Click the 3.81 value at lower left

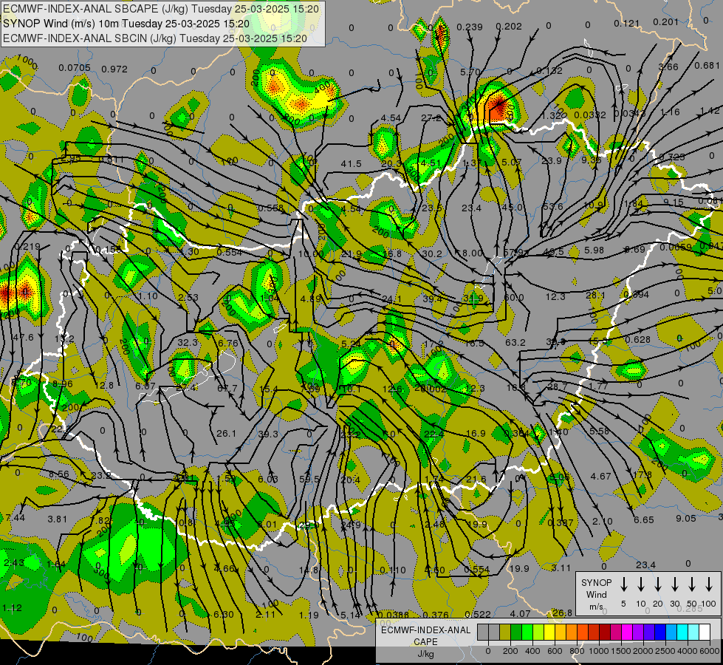(57, 519)
